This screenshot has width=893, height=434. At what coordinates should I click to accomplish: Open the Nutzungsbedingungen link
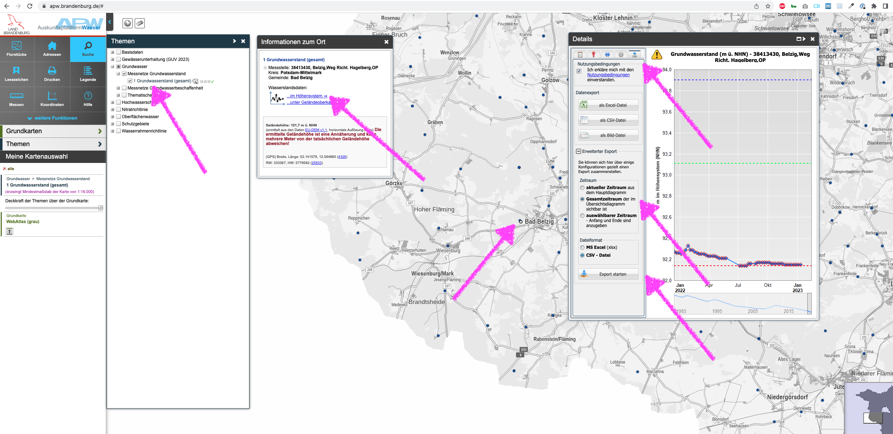pyautogui.click(x=608, y=74)
